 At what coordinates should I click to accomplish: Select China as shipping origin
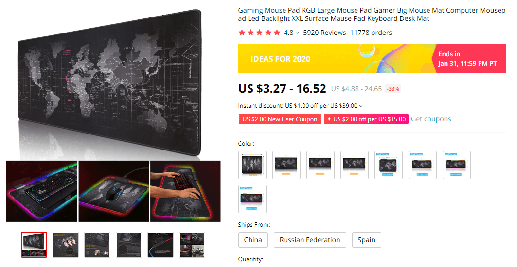click(x=253, y=240)
